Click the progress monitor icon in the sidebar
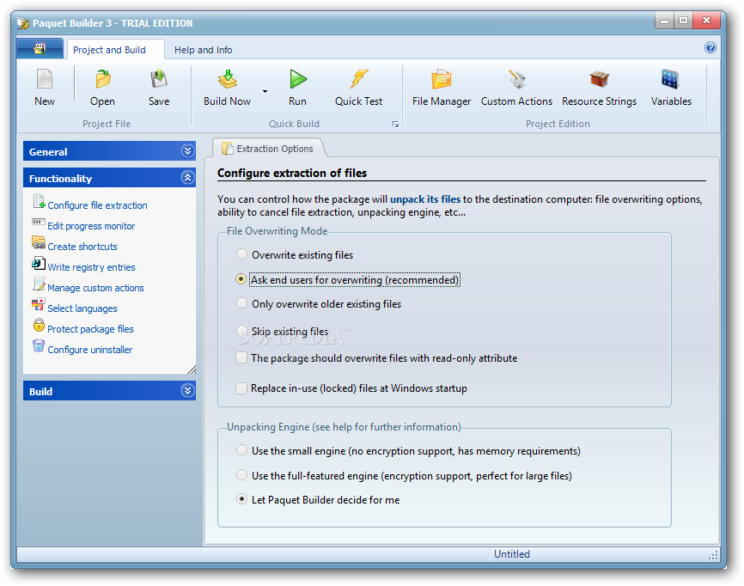The image size is (744, 586). coord(39,222)
